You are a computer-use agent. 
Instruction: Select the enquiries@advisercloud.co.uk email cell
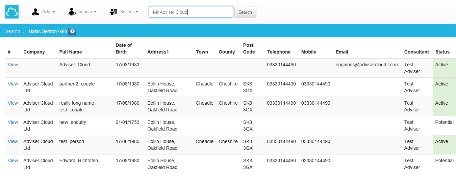pos(367,65)
